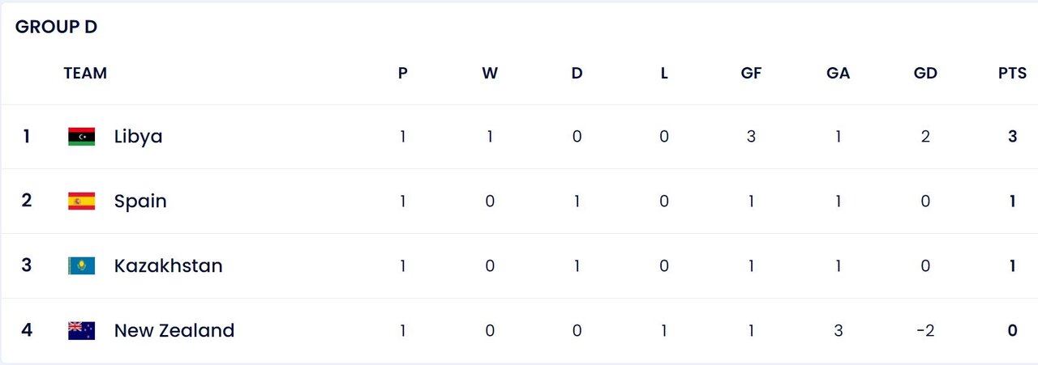Click the P column header
1038x365 pixels.
click(x=403, y=74)
